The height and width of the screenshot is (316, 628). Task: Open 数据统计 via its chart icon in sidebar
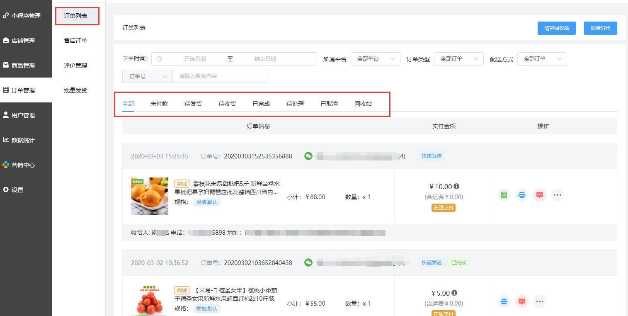6,140
